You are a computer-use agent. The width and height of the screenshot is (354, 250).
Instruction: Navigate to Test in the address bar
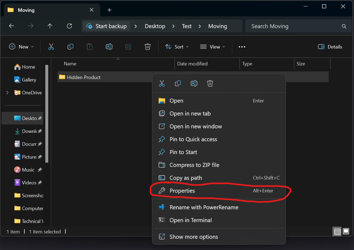[187, 26]
